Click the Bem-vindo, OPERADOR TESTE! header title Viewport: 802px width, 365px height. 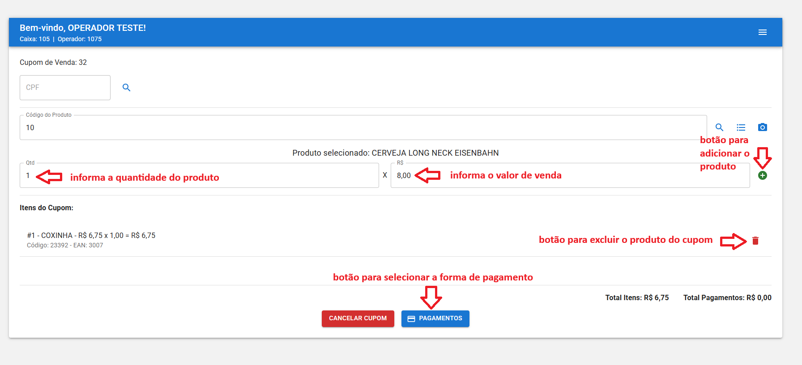(83, 28)
